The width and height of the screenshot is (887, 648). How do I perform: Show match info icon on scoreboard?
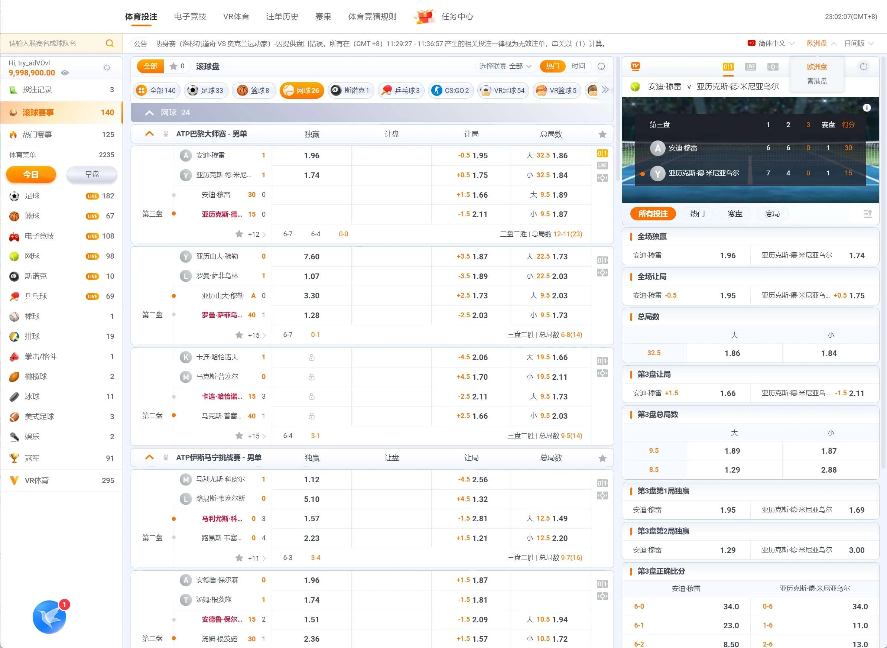click(867, 108)
